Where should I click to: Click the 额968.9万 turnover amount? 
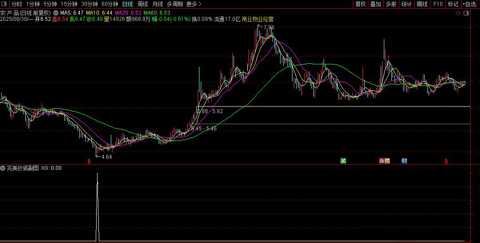(138, 19)
